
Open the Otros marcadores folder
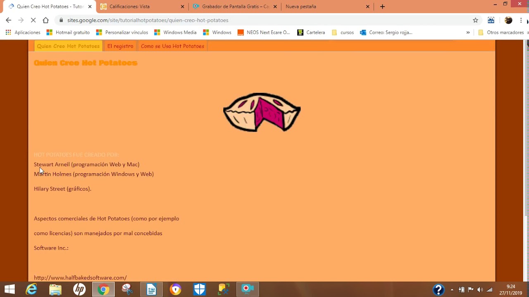(x=501, y=33)
